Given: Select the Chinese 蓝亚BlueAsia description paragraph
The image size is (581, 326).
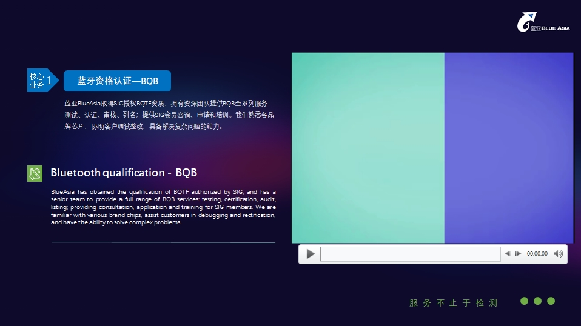Looking at the screenshot, I should pyautogui.click(x=169, y=115).
